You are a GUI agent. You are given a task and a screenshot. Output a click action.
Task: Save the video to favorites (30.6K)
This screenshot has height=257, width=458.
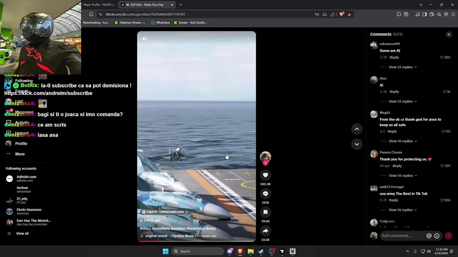pyautogui.click(x=265, y=212)
